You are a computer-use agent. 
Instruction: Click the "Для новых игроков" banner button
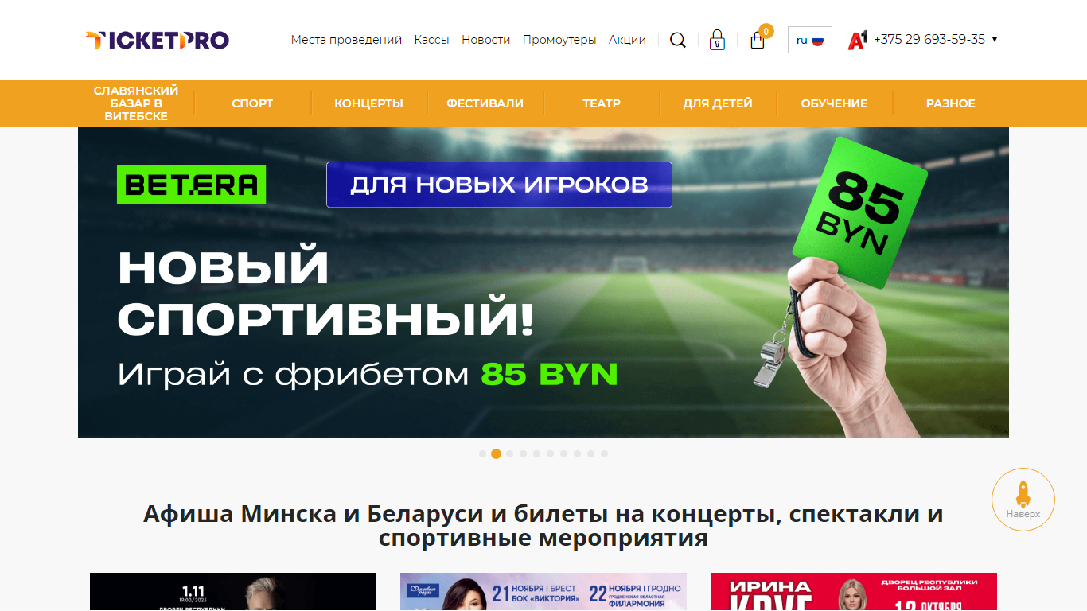point(499,185)
